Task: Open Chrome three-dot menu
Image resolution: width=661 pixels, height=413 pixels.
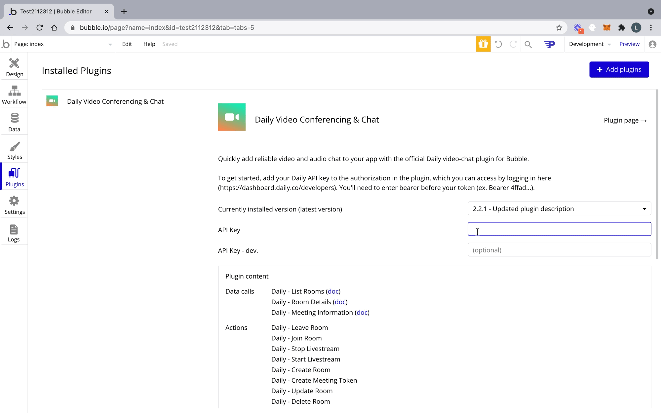Action: (651, 28)
